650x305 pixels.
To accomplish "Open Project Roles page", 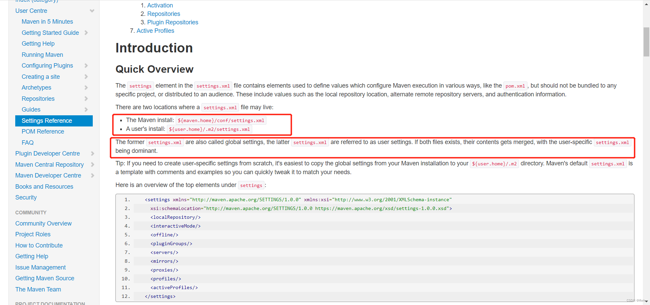I will (x=33, y=234).
